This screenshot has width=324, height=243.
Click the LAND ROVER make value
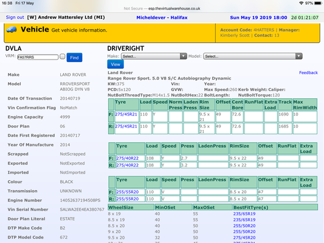tap(73, 75)
